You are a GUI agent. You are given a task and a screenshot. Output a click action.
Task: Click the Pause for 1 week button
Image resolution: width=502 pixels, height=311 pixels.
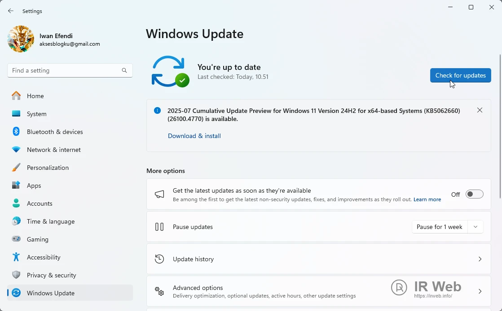(439, 227)
